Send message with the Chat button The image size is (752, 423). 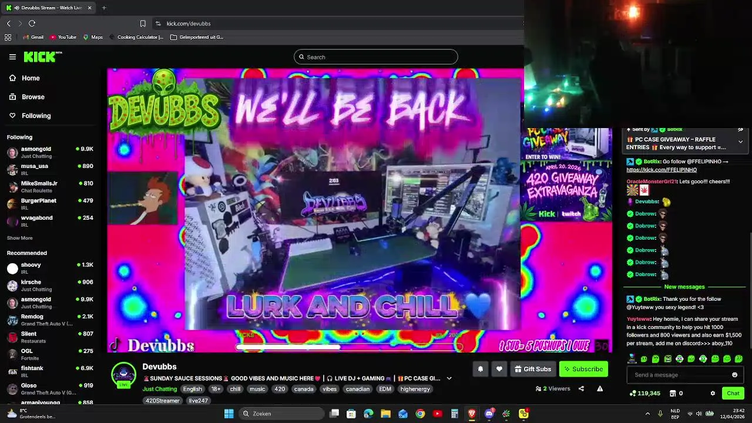pos(733,394)
